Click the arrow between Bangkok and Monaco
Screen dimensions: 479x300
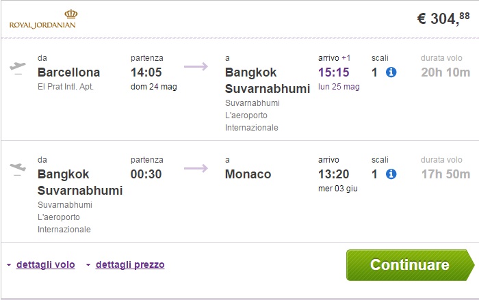click(196, 168)
